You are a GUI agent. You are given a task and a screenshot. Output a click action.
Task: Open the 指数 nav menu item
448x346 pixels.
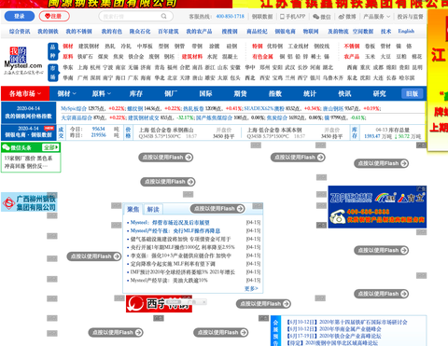[x=275, y=93]
